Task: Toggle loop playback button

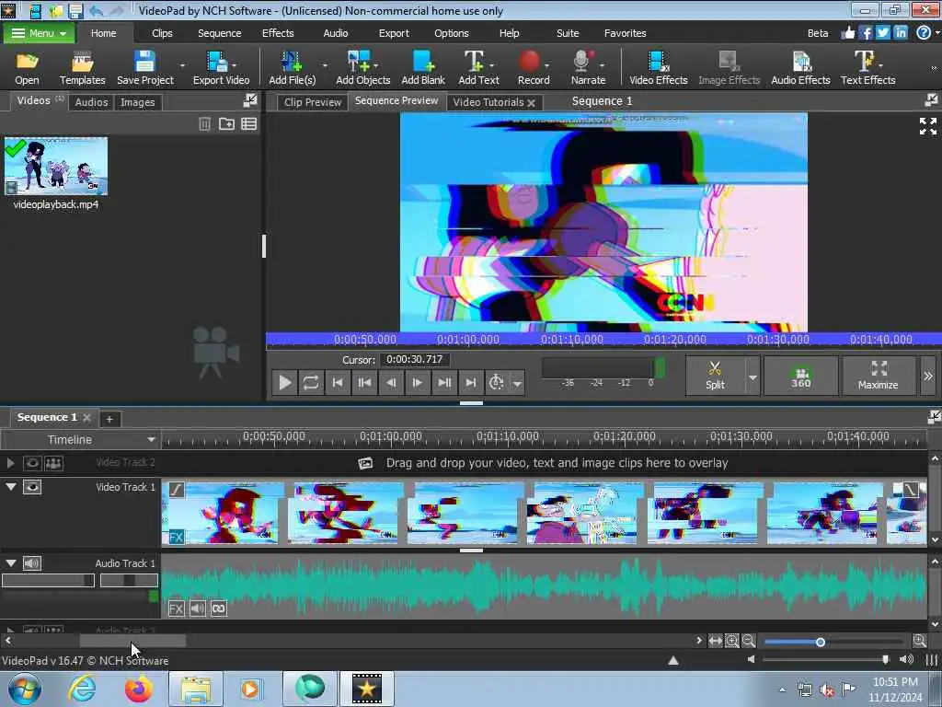Action: [x=311, y=383]
